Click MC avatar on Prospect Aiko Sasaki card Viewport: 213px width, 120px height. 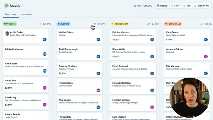click(x=45, y=71)
